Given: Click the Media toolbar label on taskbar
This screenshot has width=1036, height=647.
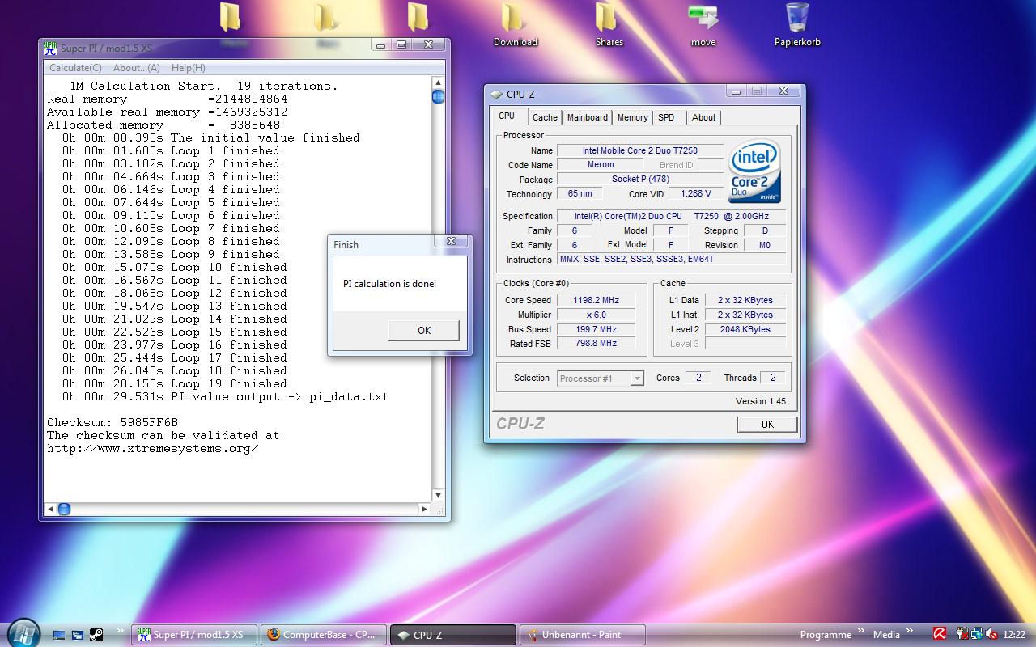Looking at the screenshot, I should (886, 635).
